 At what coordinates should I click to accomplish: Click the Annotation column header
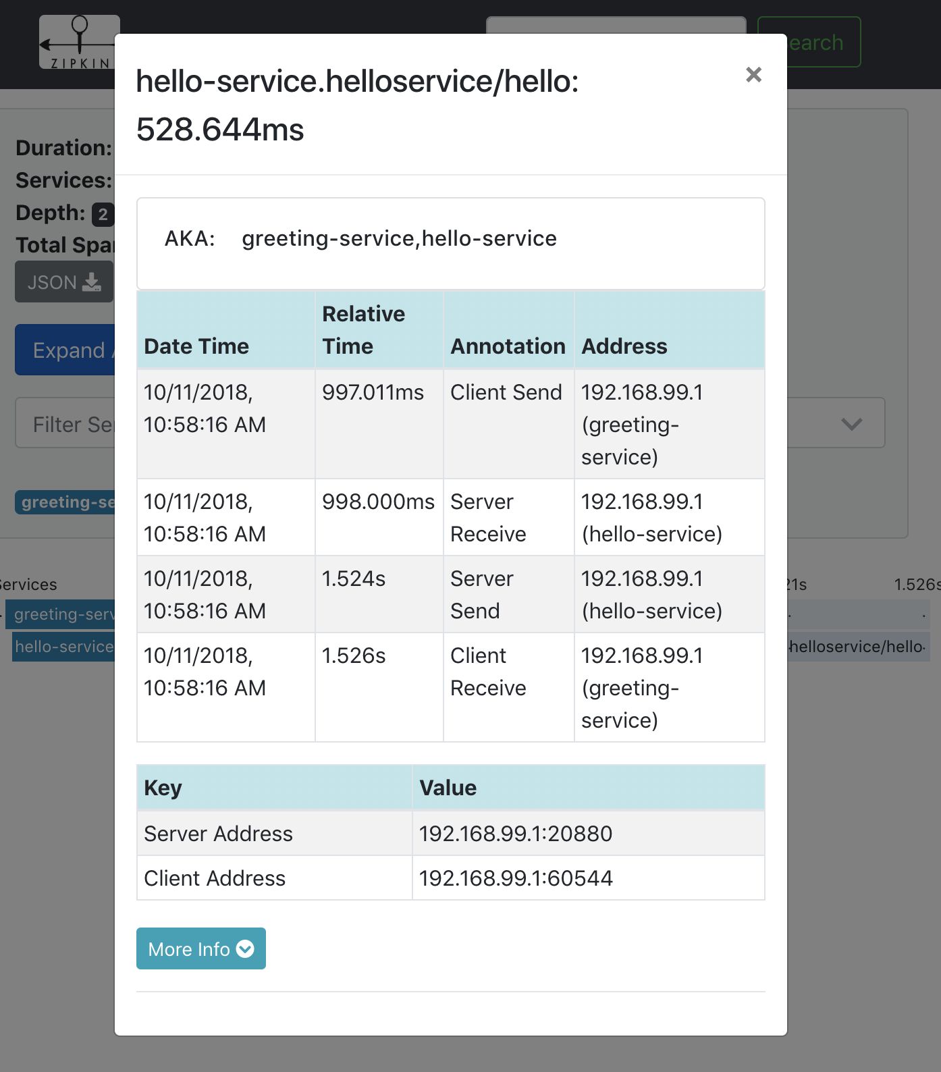[x=508, y=346]
